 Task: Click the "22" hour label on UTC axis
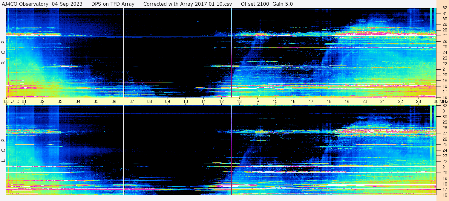point(401,101)
